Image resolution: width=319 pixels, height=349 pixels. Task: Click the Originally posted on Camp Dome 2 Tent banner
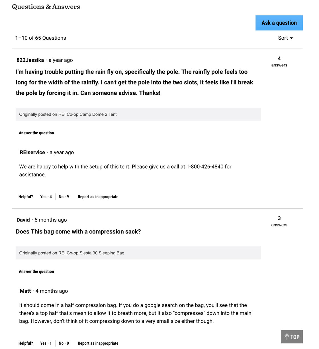(x=138, y=114)
